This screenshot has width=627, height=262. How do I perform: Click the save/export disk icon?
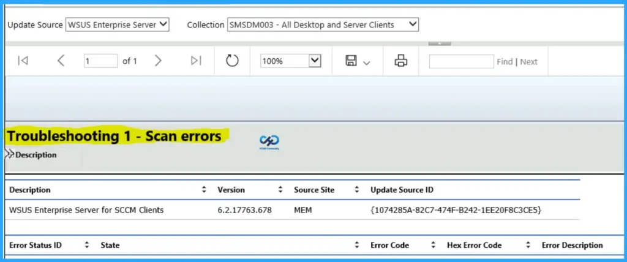(x=351, y=61)
